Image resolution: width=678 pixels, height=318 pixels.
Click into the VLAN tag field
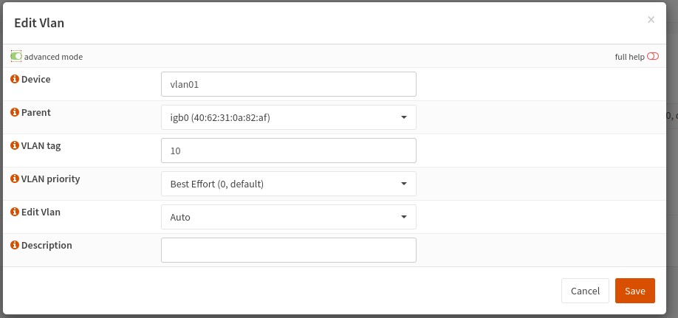pyautogui.click(x=289, y=151)
